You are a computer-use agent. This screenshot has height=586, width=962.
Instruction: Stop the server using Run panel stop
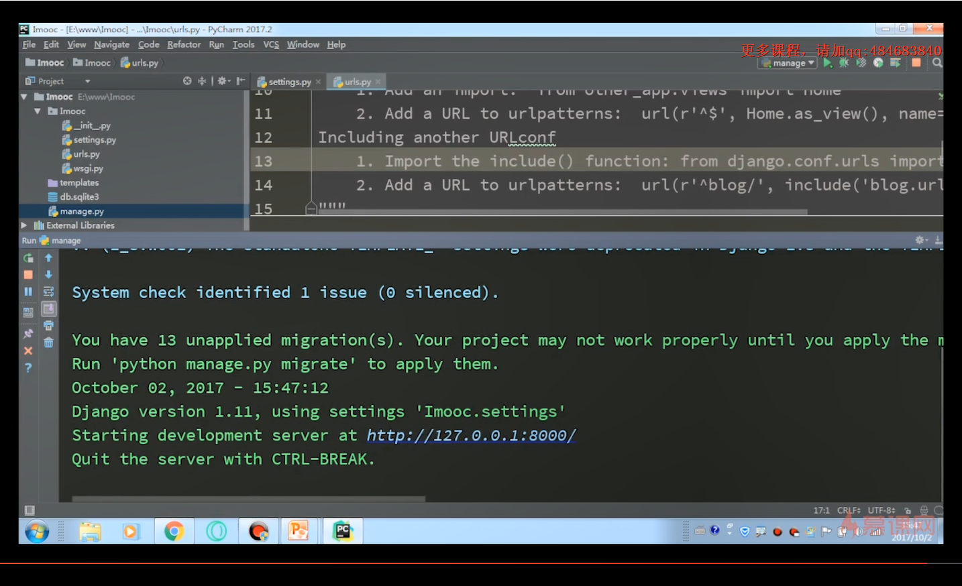(28, 275)
